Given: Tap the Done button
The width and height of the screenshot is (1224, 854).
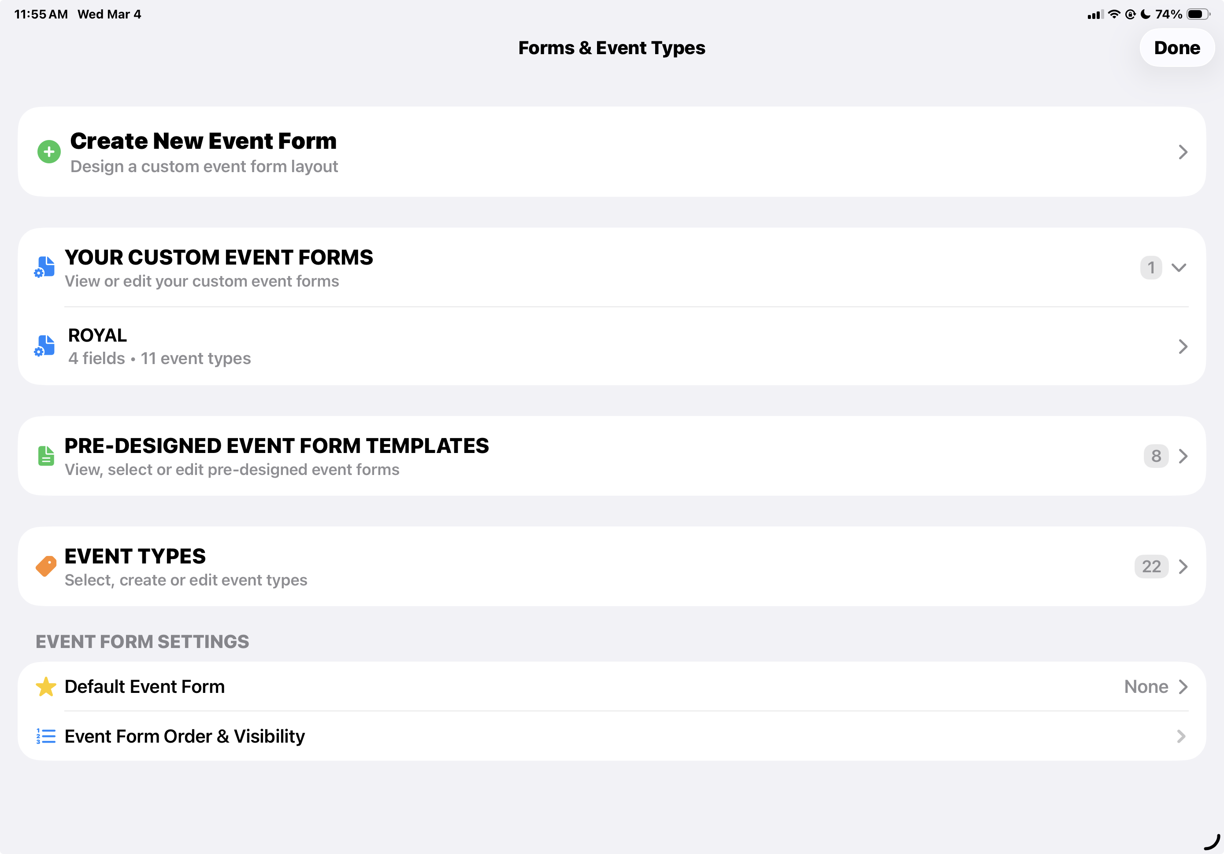Looking at the screenshot, I should 1176,48.
